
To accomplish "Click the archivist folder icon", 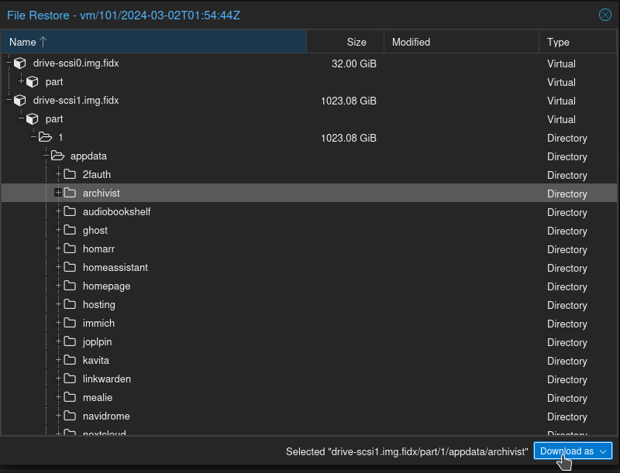I will coord(70,193).
